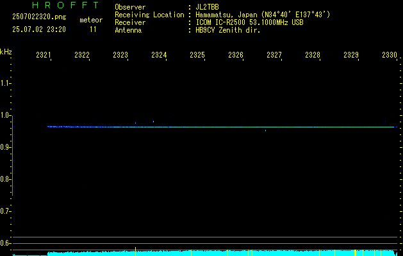Click the HB9CV Zenith dir. antenna text
403x256 pixels.
(228, 30)
